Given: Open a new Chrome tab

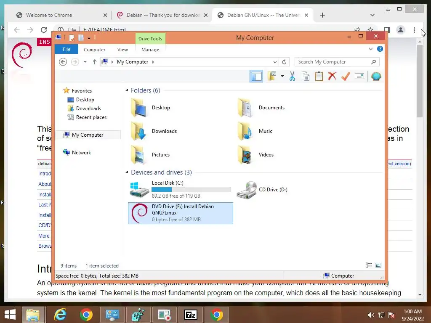Looking at the screenshot, I should click(322, 15).
